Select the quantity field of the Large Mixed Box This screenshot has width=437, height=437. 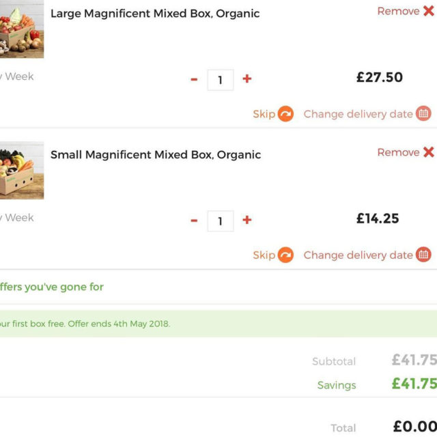[221, 80]
